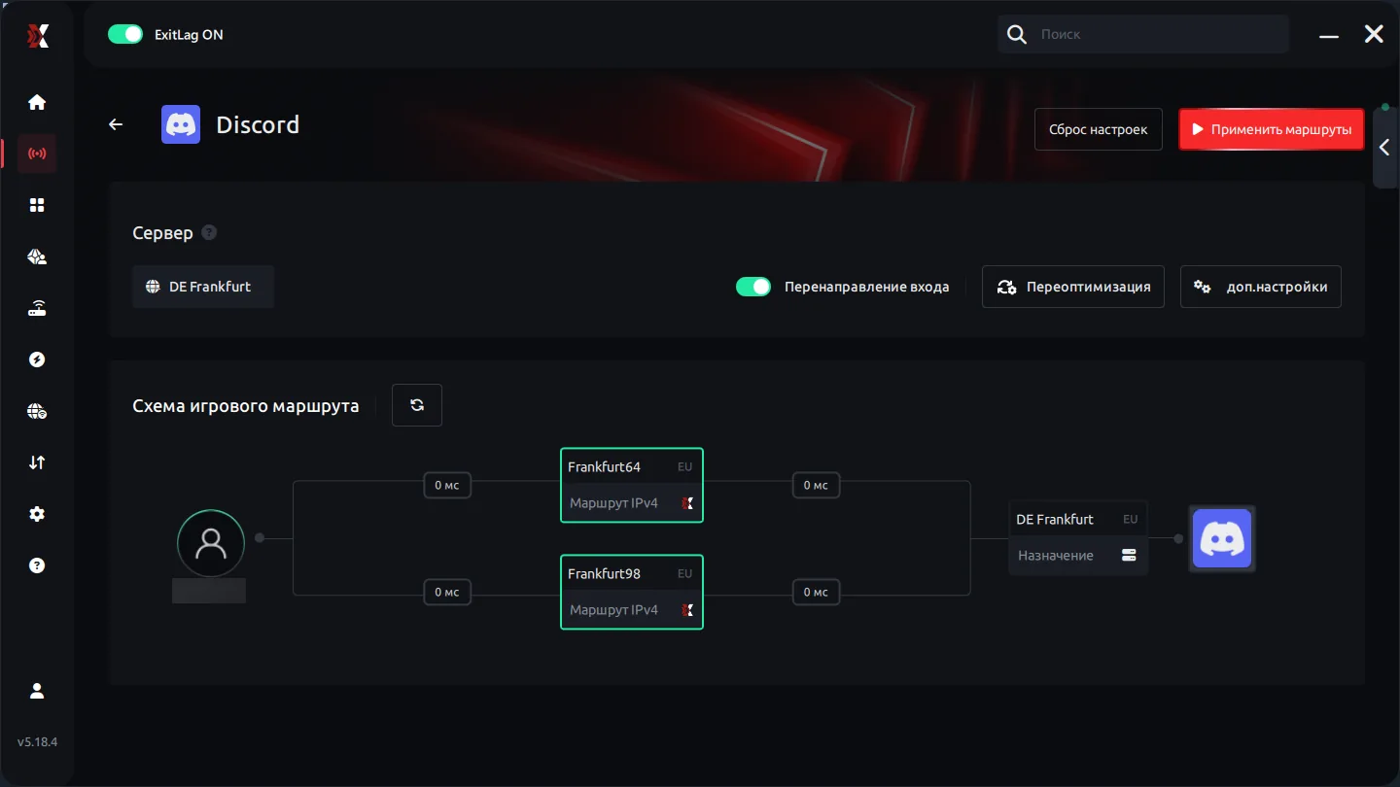Click the Применить маршруты button

pos(1272,129)
